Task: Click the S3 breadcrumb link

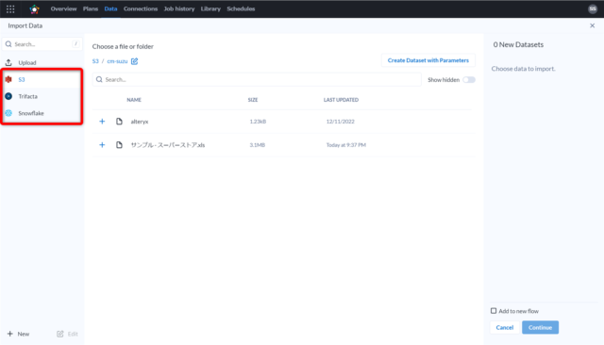Action: [95, 61]
